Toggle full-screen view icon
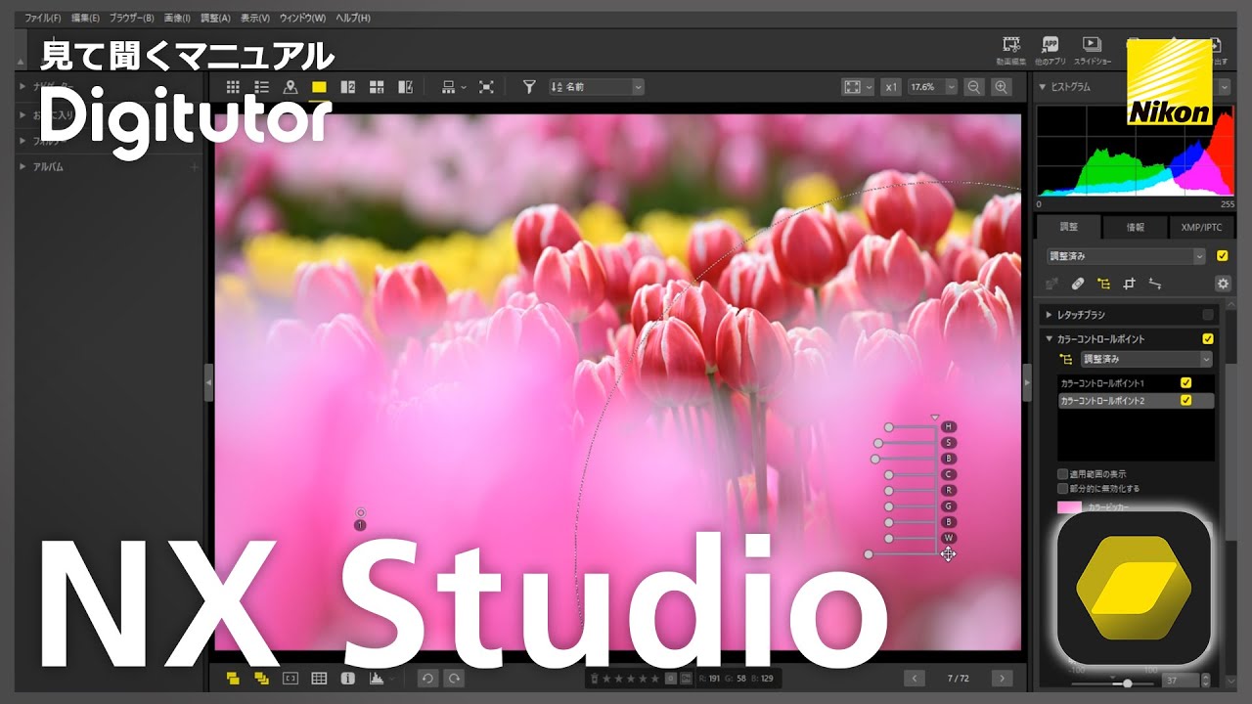 click(486, 87)
